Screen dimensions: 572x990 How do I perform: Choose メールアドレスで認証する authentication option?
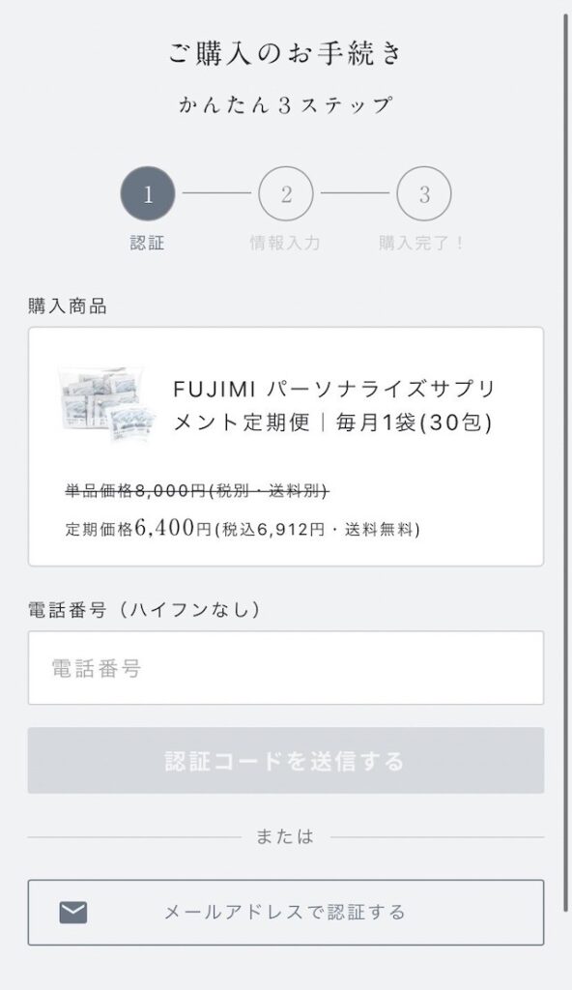click(286, 909)
